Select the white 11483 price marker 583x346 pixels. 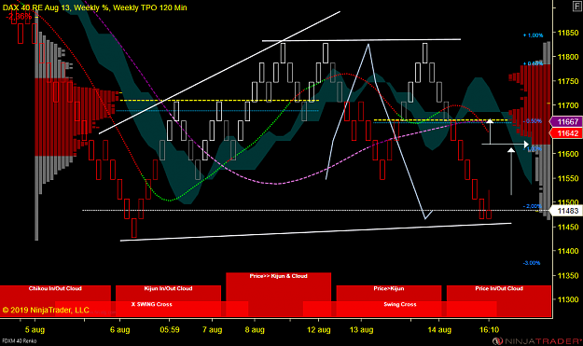point(565,211)
